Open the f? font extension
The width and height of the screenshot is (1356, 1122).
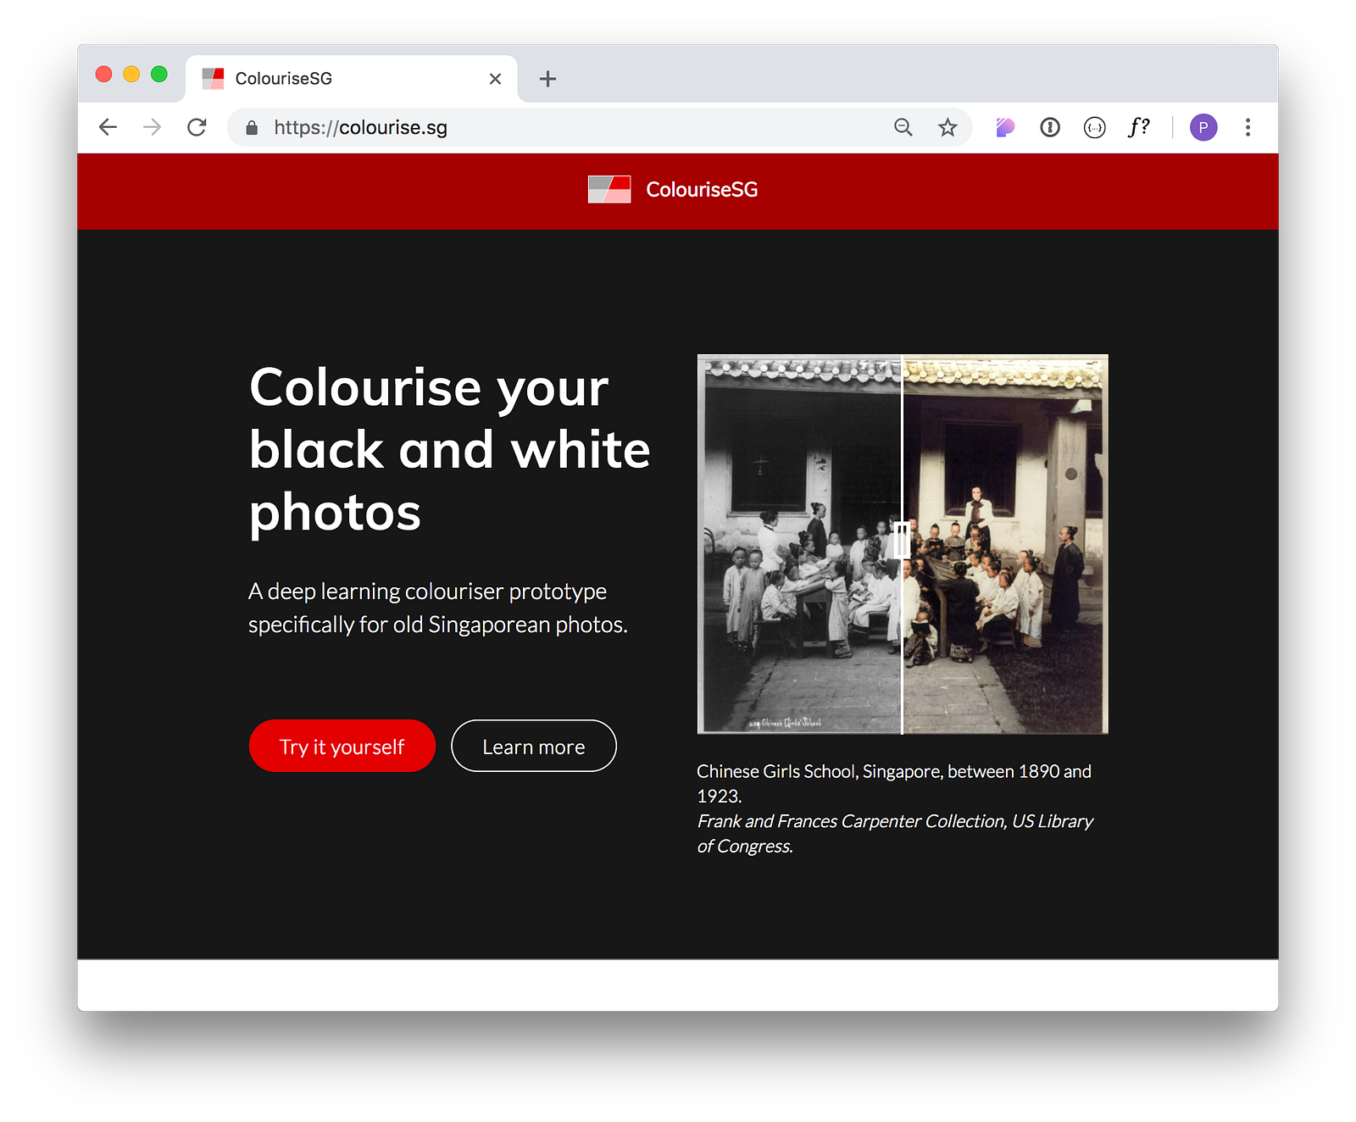click(x=1139, y=127)
